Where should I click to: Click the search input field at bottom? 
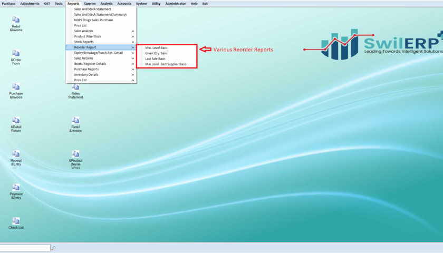(25, 248)
